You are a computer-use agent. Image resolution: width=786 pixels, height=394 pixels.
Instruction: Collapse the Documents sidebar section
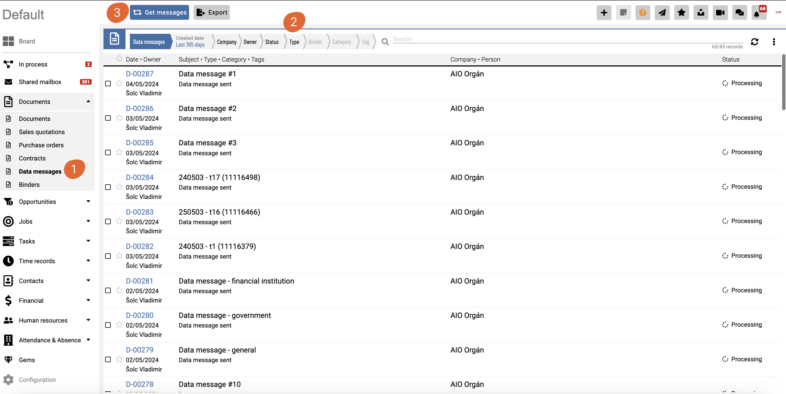coord(88,101)
